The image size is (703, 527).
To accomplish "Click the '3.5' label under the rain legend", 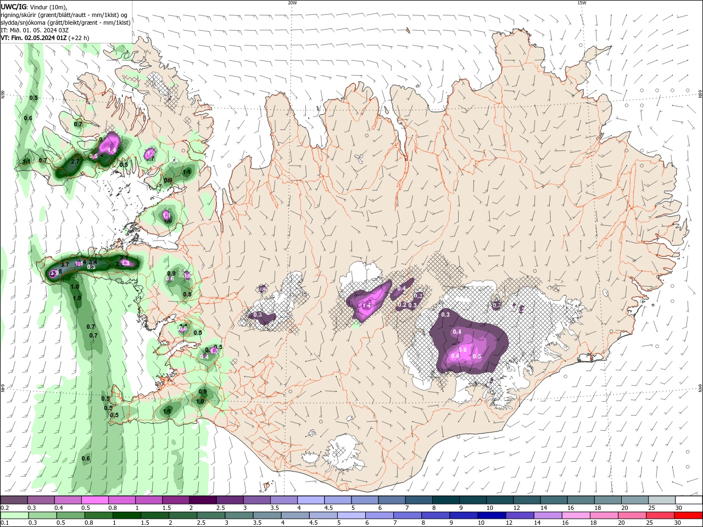I will pyautogui.click(x=256, y=523).
